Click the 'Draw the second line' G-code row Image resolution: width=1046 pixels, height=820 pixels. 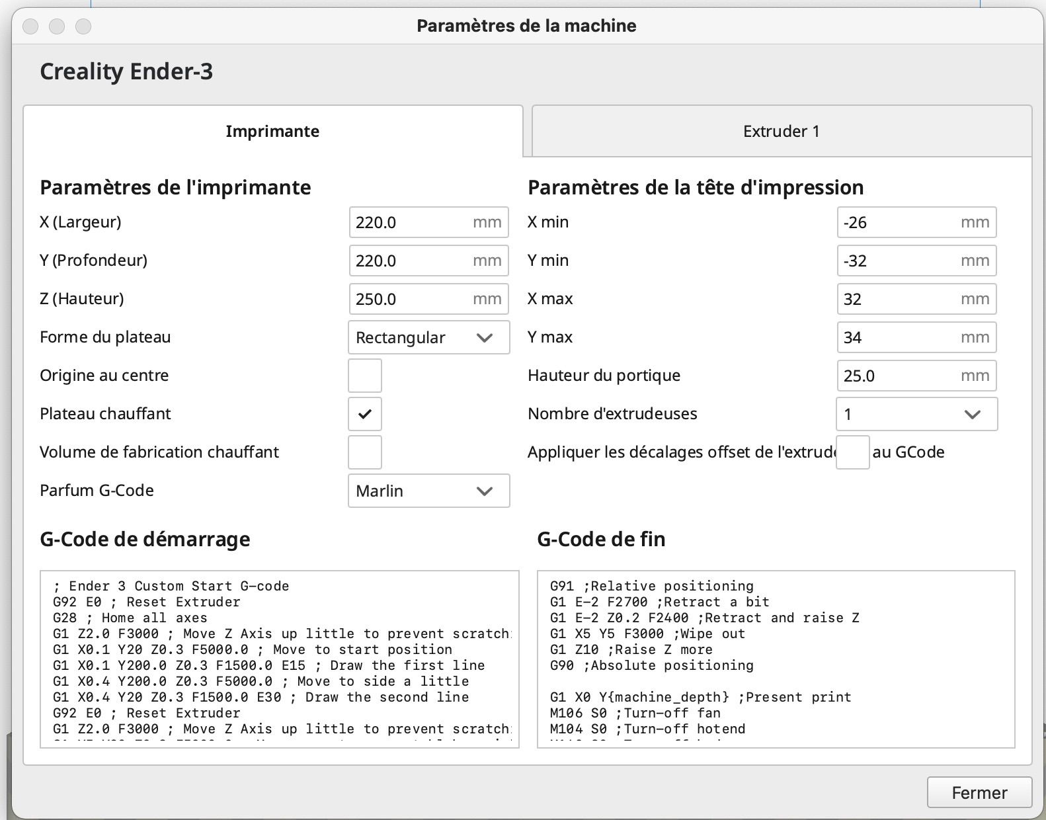261,697
